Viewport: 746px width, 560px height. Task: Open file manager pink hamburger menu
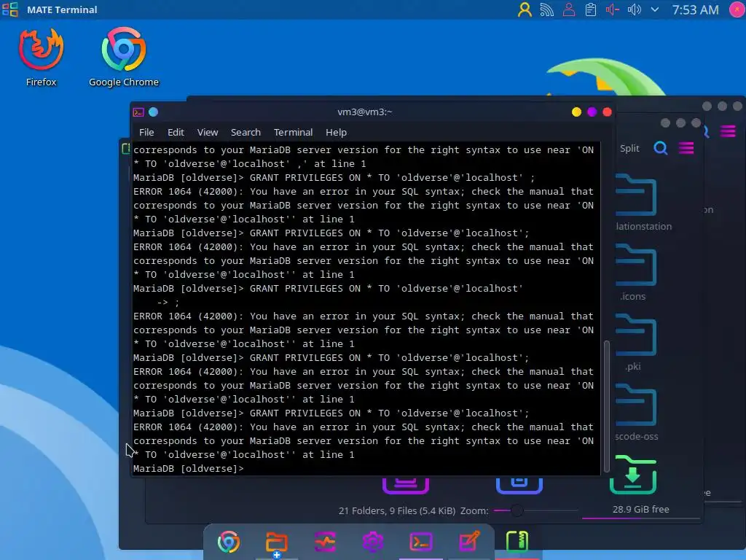(x=686, y=148)
